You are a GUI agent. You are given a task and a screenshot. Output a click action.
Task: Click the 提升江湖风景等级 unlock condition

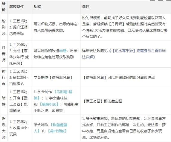point(19,30)
